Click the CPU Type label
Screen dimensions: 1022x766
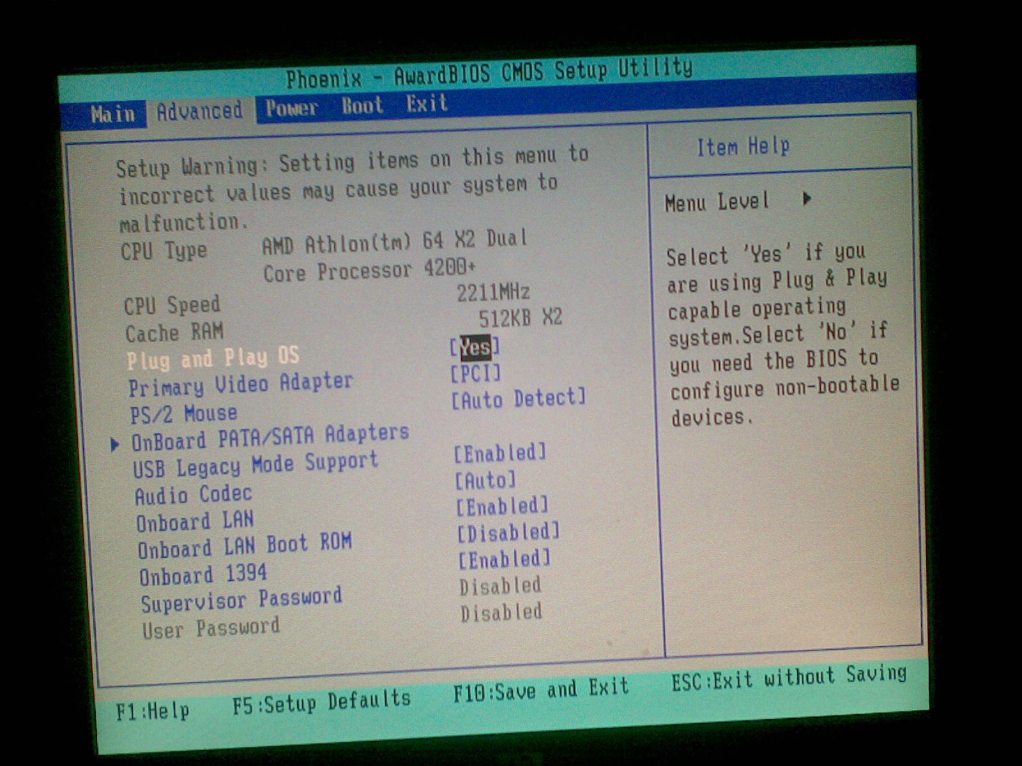[164, 250]
